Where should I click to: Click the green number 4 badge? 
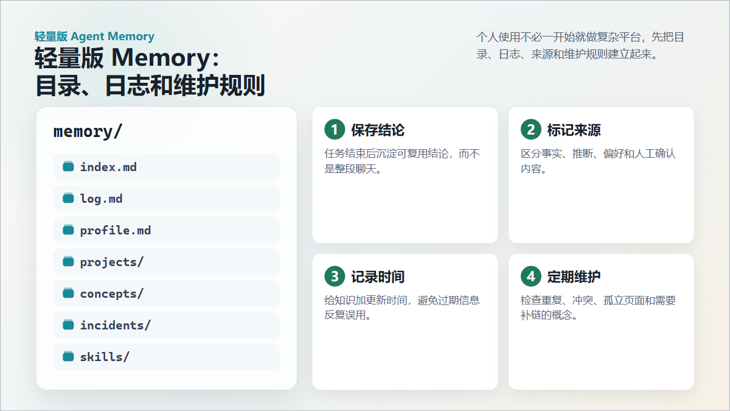click(531, 276)
